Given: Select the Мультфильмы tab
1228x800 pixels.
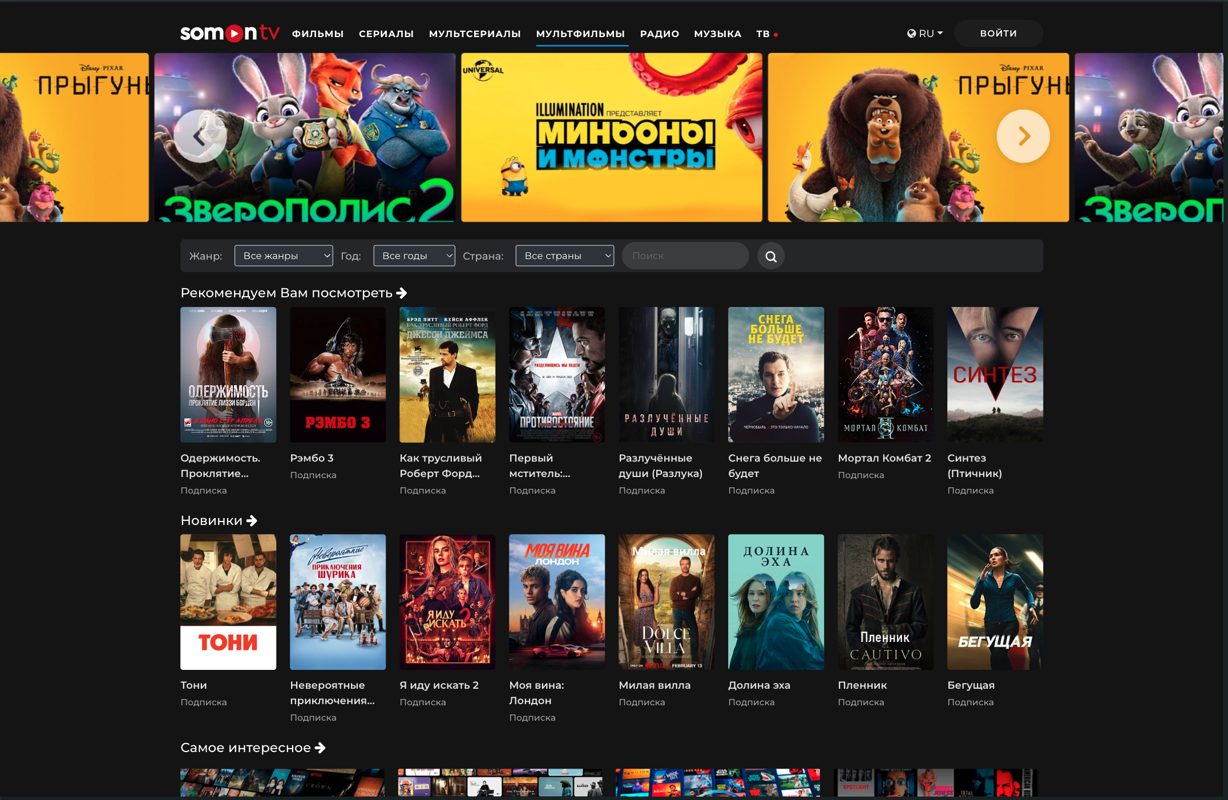Looking at the screenshot, I should tap(580, 34).
